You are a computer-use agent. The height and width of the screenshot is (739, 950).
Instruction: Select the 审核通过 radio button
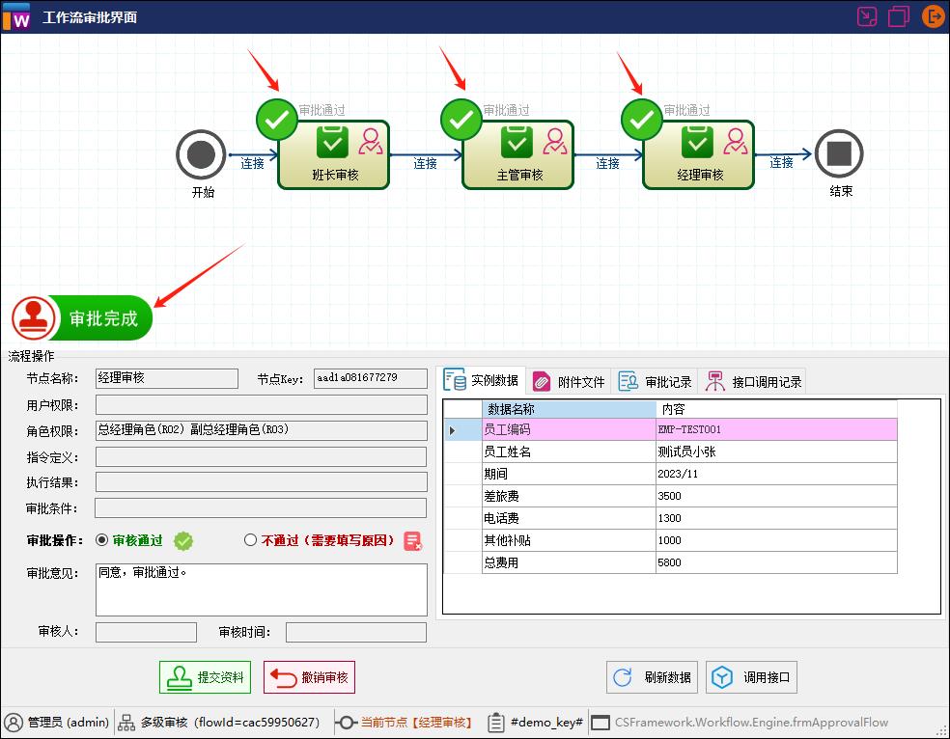click(x=100, y=541)
